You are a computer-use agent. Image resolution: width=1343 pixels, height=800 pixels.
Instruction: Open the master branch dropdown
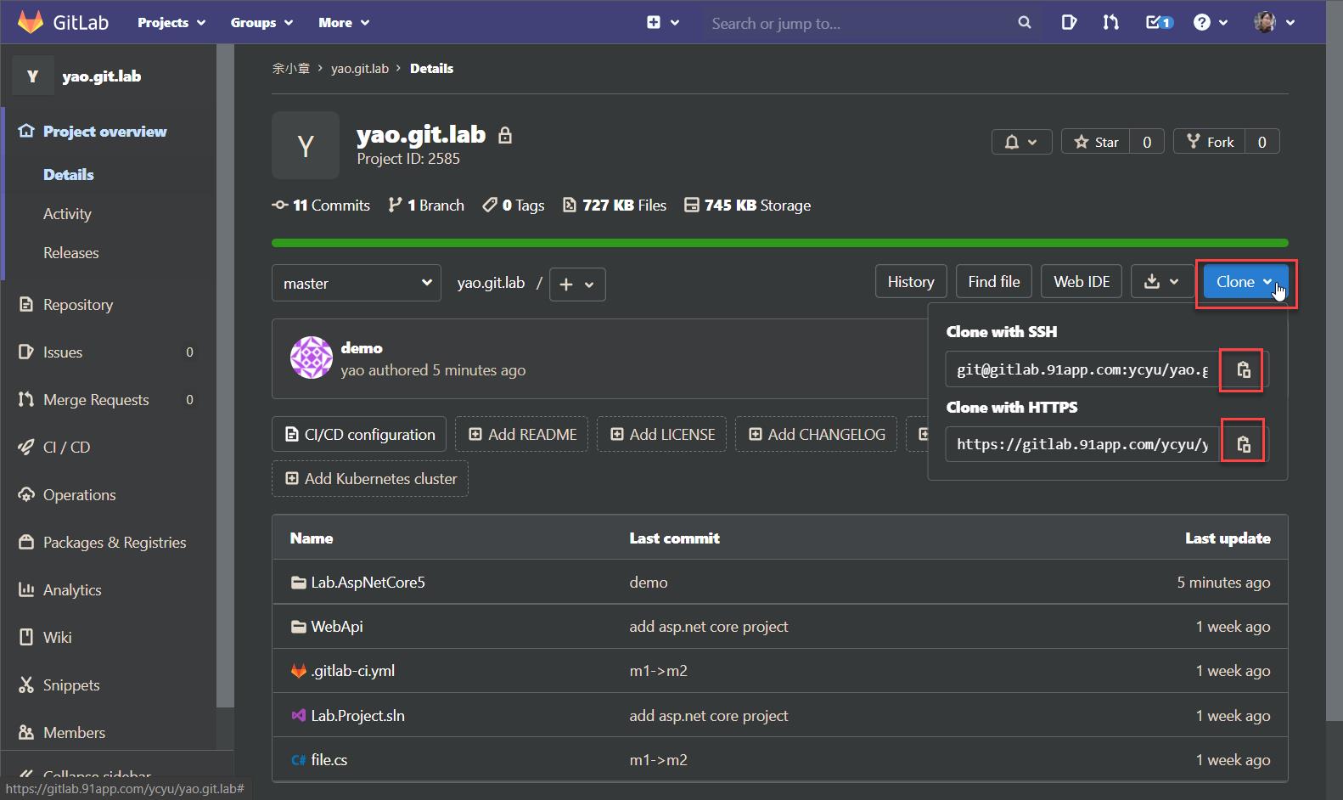(357, 284)
